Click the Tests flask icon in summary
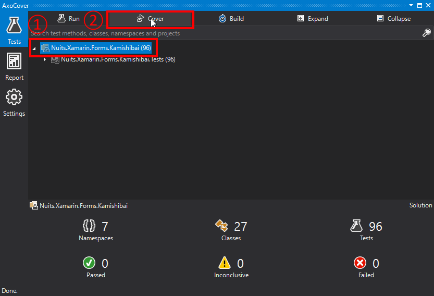This screenshot has height=296, width=434. [x=356, y=226]
